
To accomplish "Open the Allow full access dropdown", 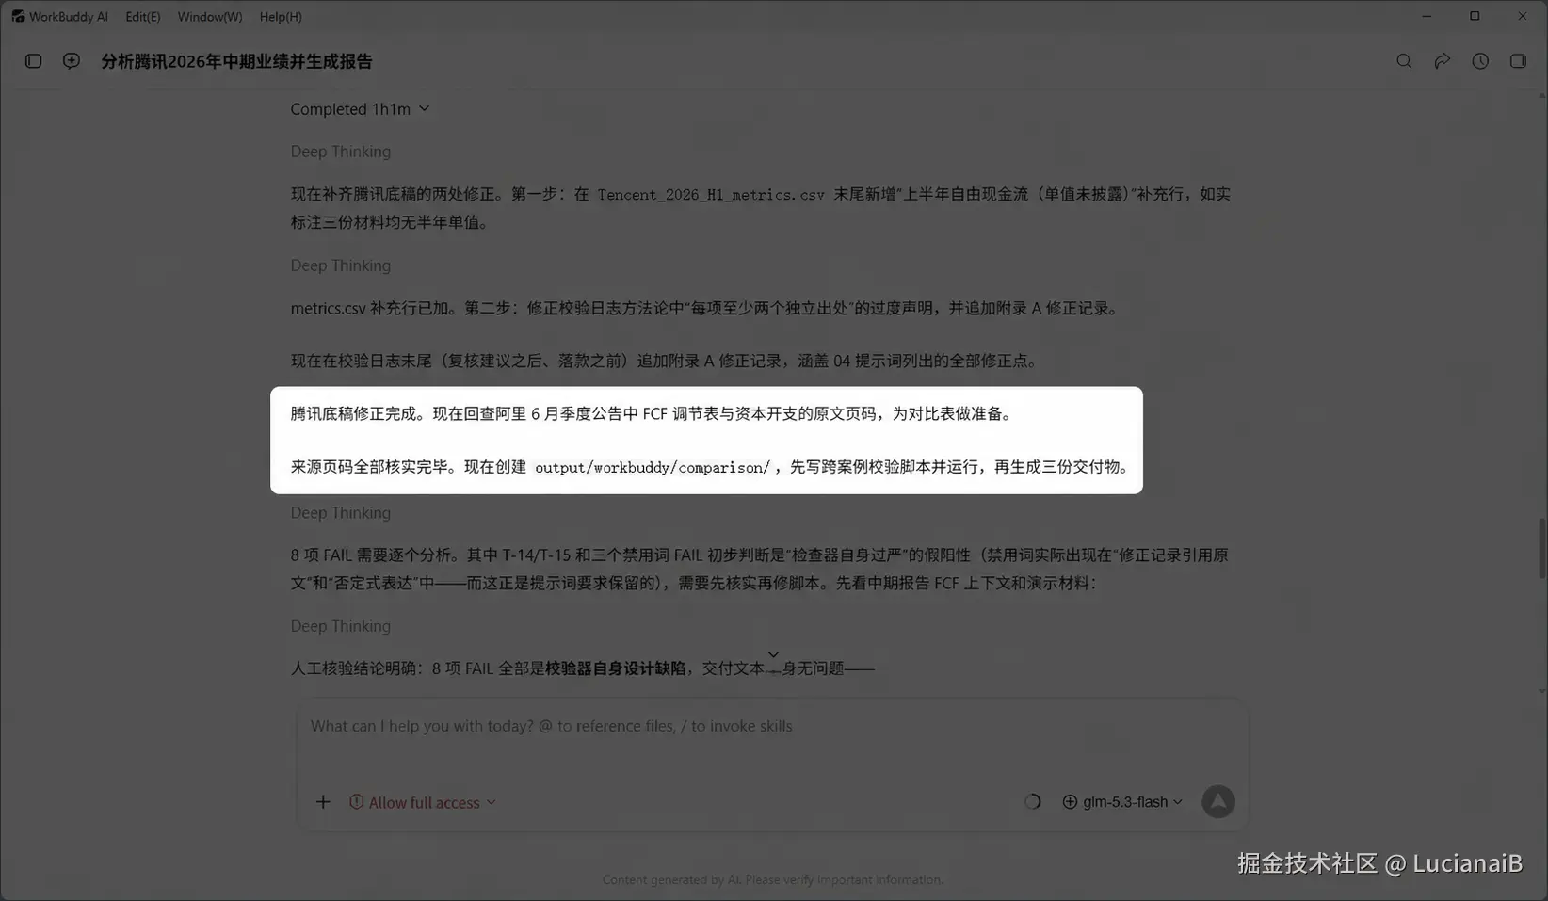I will coord(423,802).
